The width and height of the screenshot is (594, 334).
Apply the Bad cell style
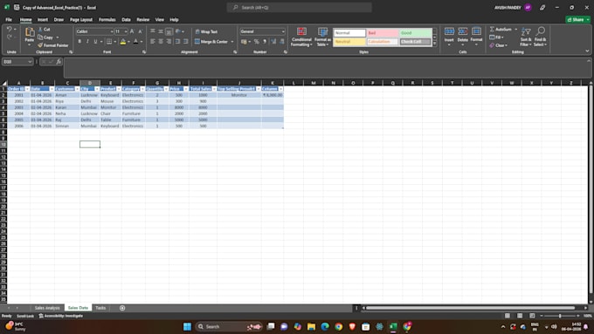point(383,33)
